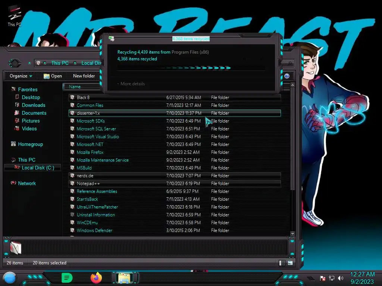Select the Microsoft SDKs folder

pyautogui.click(x=175, y=121)
